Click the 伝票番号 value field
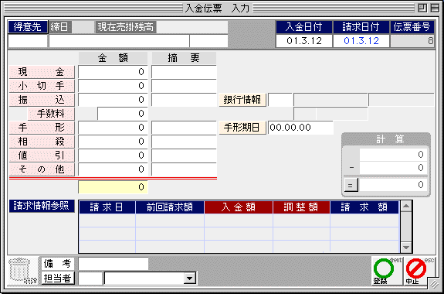Image resolution: width=444 pixels, height=294 pixels. click(412, 41)
